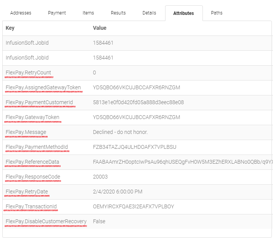This screenshot has height=240, width=273.
Task: Switch to the Addresses tab
Action: coord(21,13)
